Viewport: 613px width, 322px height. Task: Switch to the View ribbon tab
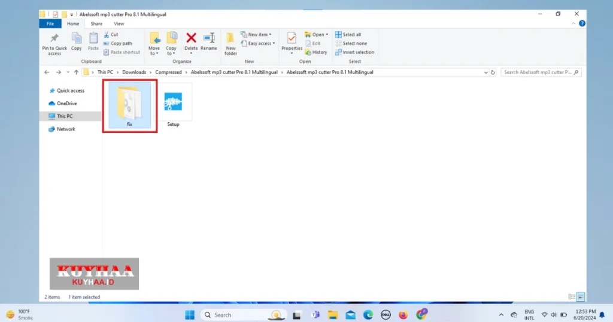point(119,24)
